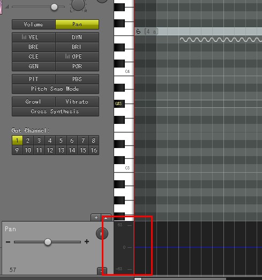The image size is (262, 280).
Task: Select Out Channel 16
Action: click(94, 150)
